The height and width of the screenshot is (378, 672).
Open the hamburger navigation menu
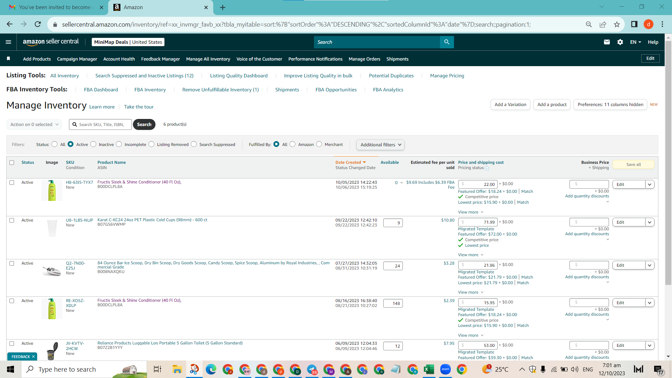coord(8,42)
